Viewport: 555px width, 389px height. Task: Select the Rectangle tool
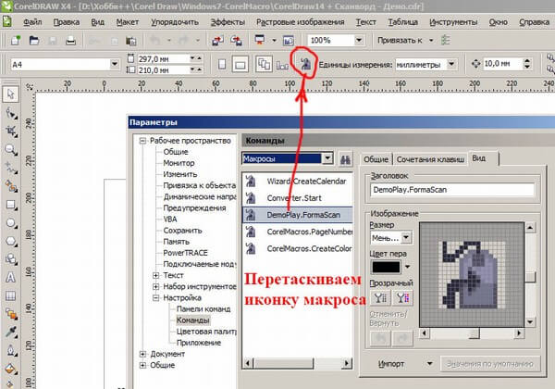point(10,205)
